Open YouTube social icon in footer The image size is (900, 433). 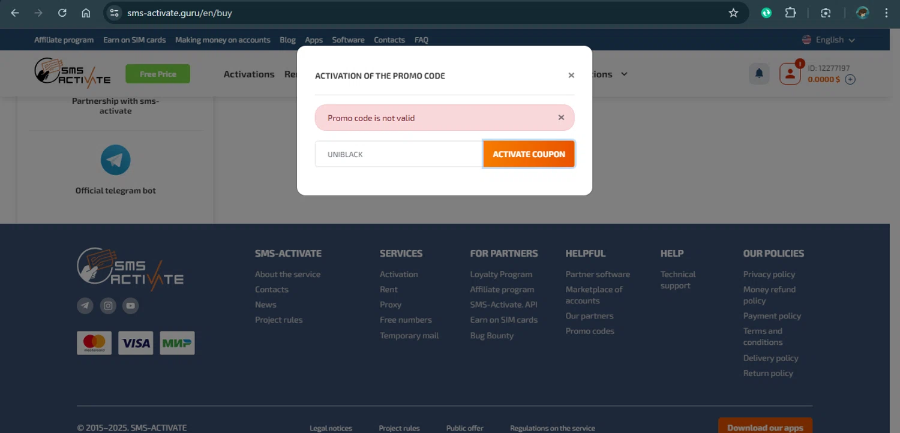131,306
